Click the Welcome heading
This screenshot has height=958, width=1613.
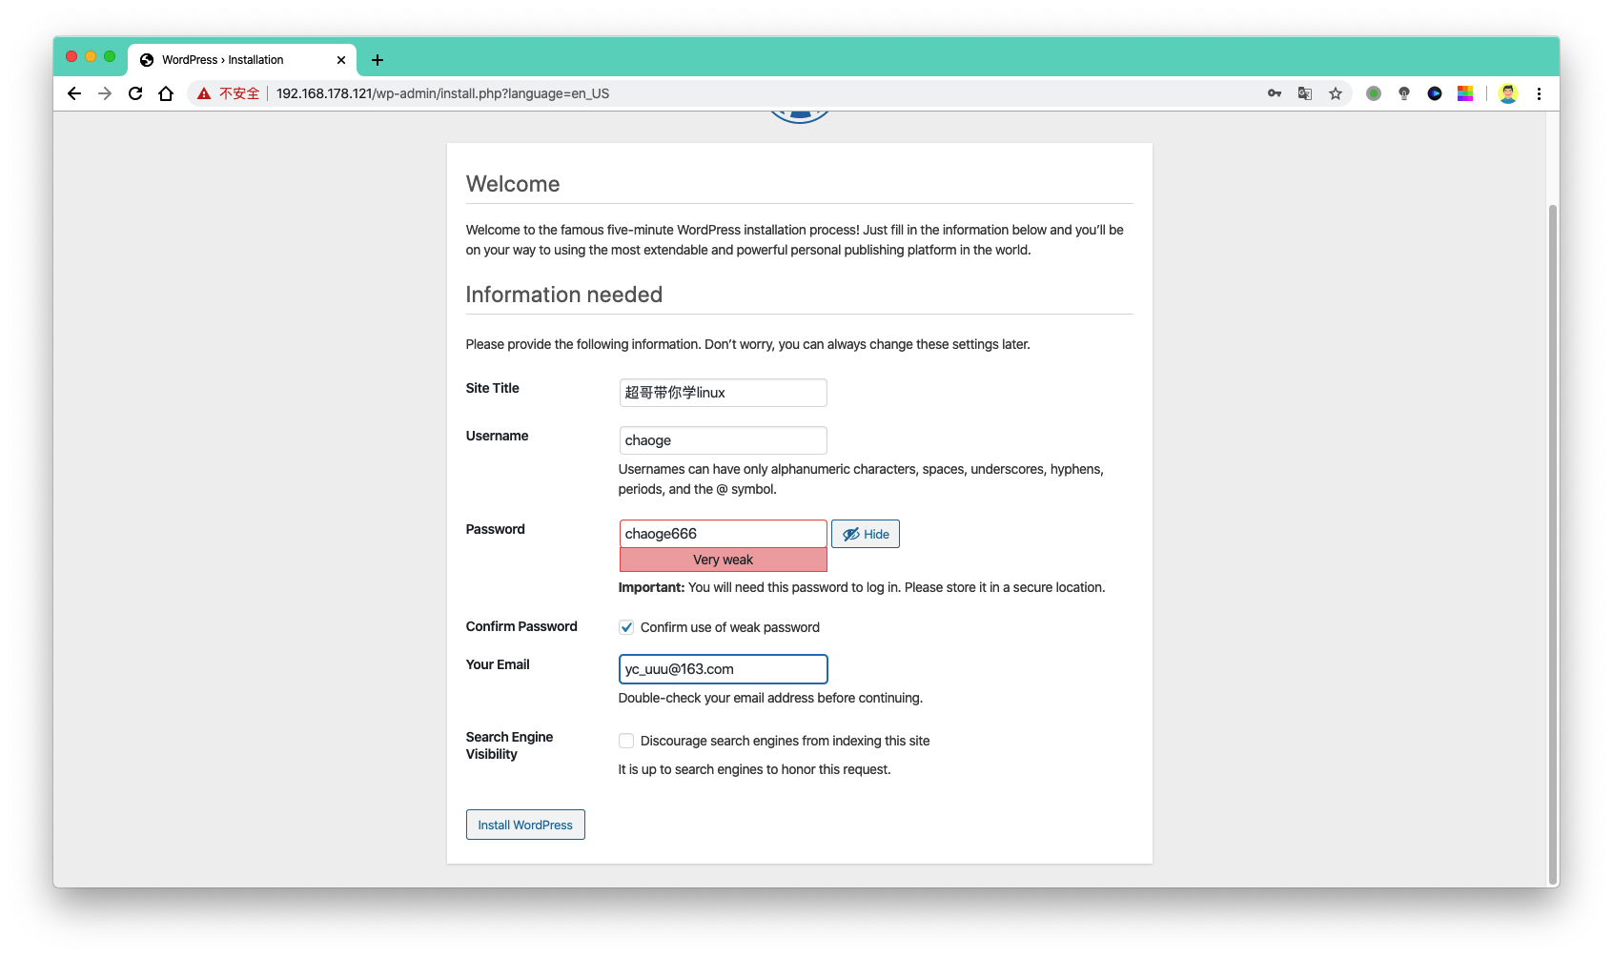[513, 184]
